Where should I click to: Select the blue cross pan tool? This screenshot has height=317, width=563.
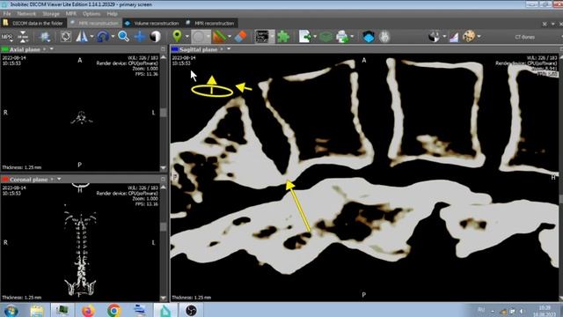tap(139, 37)
